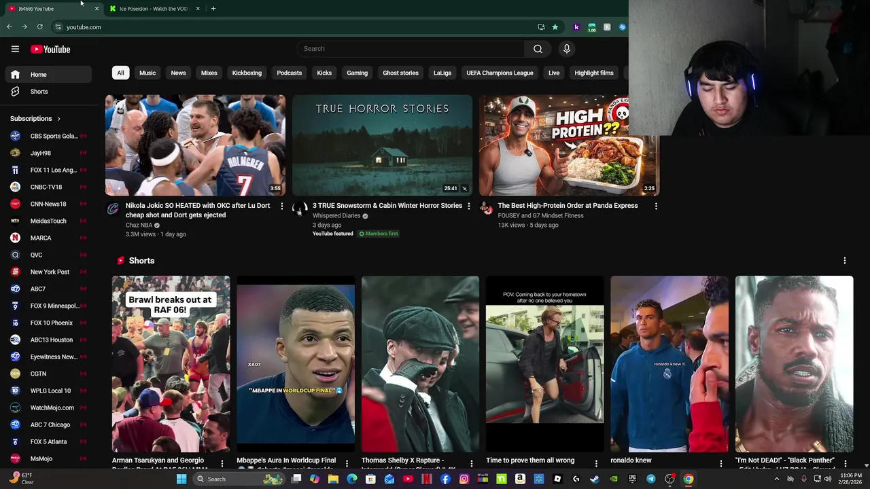Viewport: 870px width, 489px height.
Task: Select the Gaming filter chip
Action: pyautogui.click(x=357, y=73)
